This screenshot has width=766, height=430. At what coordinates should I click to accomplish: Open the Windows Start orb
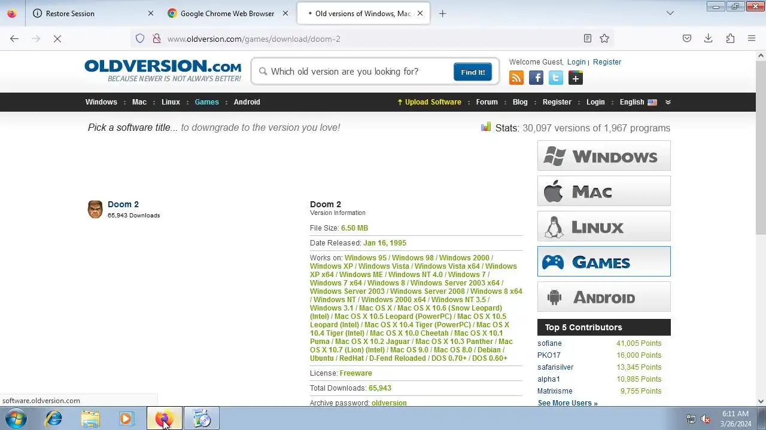click(16, 419)
